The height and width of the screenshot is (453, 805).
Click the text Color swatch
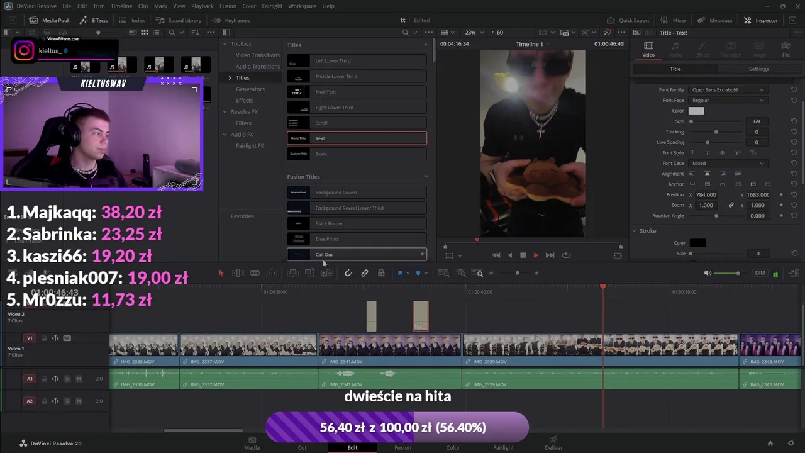(696, 111)
